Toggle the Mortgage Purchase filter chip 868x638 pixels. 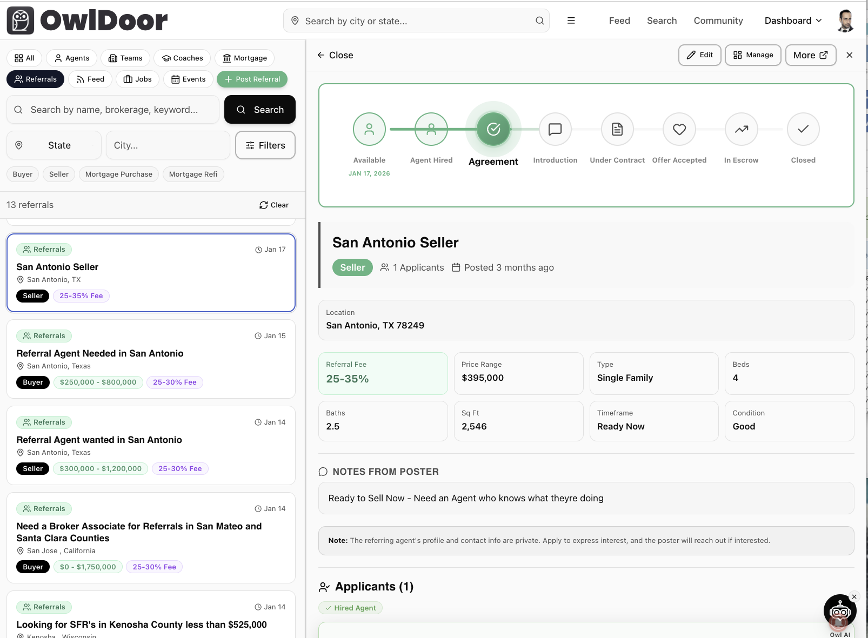[119, 174]
